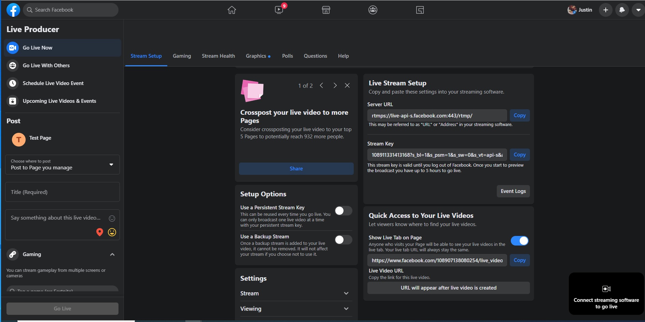Copy the live tab page URL
The image size is (645, 322).
pyautogui.click(x=520, y=260)
